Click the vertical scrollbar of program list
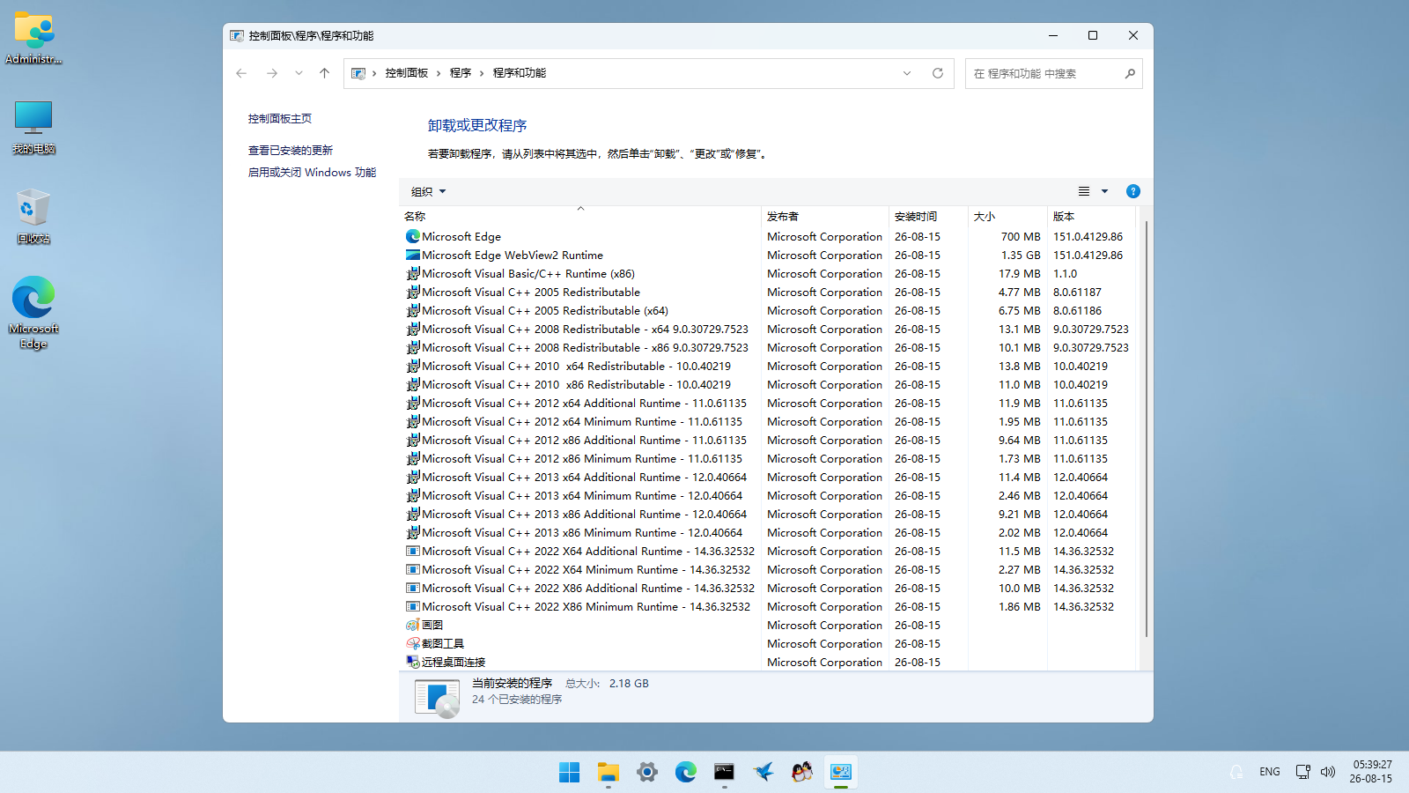The width and height of the screenshot is (1409, 793). (1146, 429)
